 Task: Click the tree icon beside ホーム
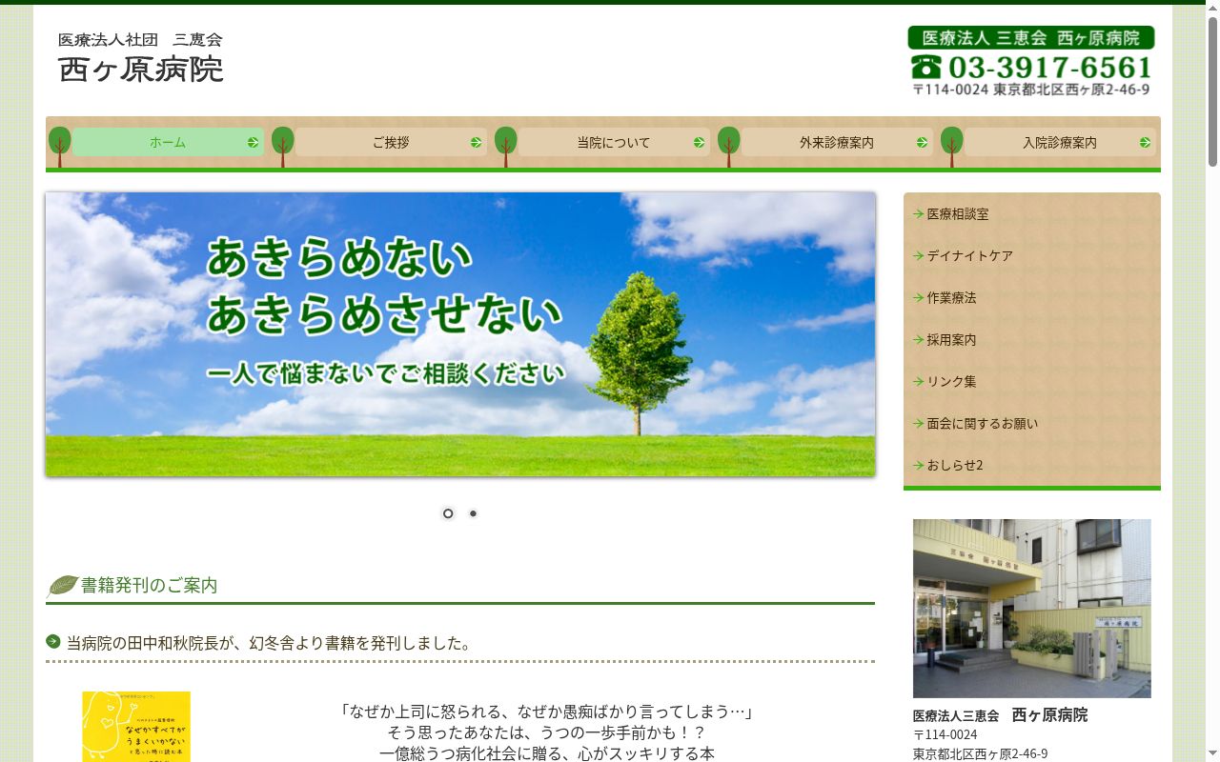pyautogui.click(x=59, y=147)
